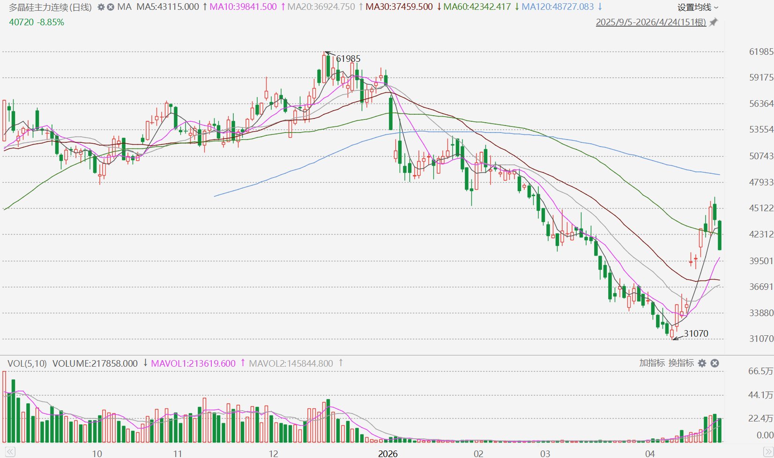This screenshot has height=458, width=774.
Task: Click 加指标 to add indicator
Action: [x=652, y=363]
